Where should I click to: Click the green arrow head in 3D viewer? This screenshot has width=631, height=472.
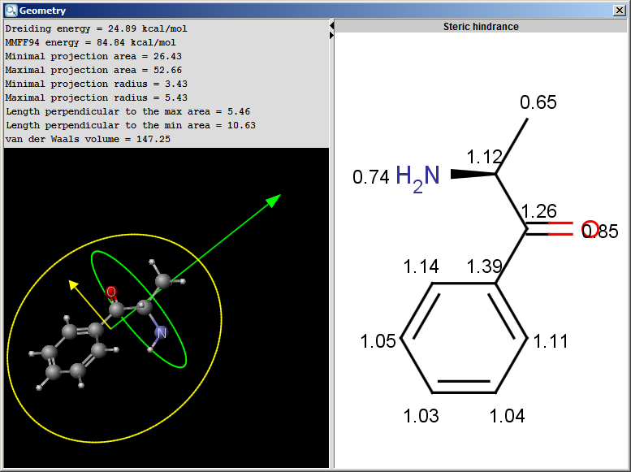click(x=274, y=199)
